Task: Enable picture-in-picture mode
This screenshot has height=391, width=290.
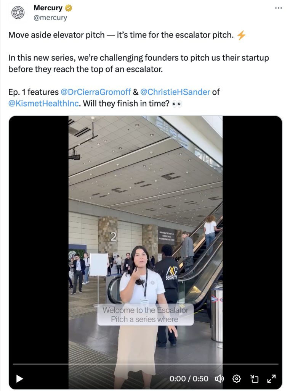Action: coord(254,379)
